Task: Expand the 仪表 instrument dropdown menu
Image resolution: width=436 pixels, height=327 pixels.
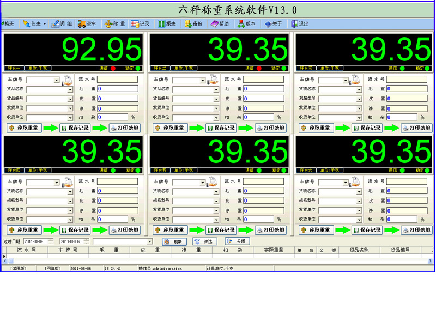Action: [x=35, y=24]
